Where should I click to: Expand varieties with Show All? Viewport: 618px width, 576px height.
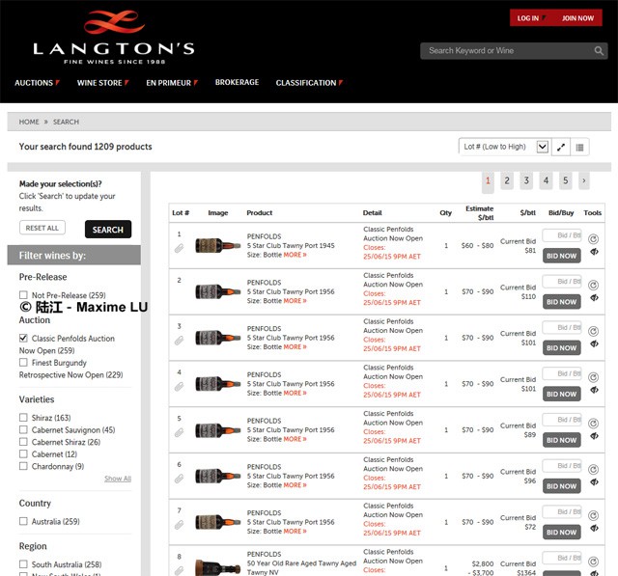(118, 479)
